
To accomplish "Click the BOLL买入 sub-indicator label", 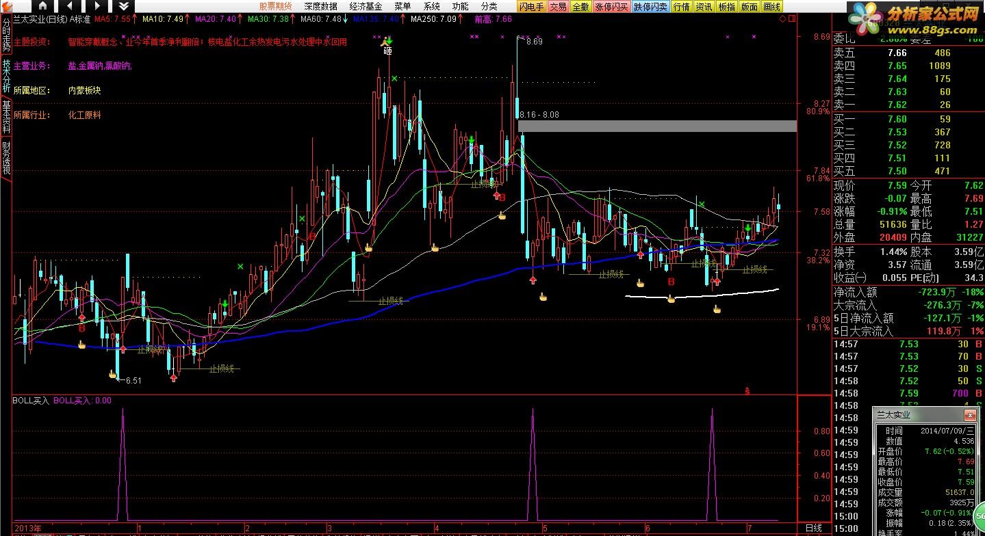I will [31, 401].
